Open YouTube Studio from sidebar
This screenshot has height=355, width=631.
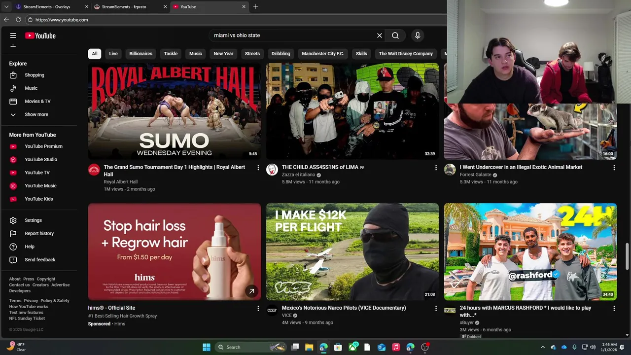[x=42, y=160]
